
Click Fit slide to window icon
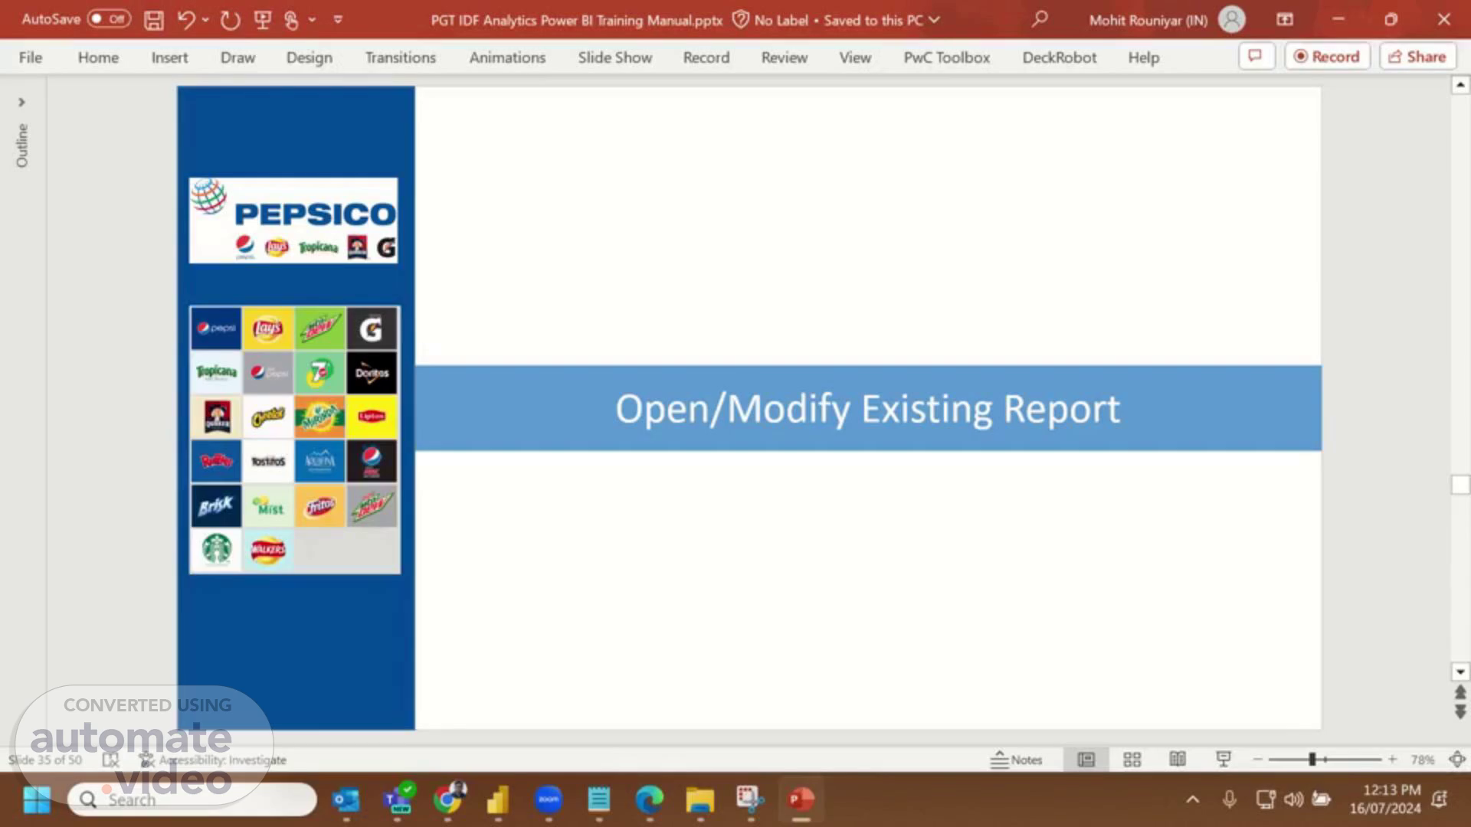[1456, 760]
